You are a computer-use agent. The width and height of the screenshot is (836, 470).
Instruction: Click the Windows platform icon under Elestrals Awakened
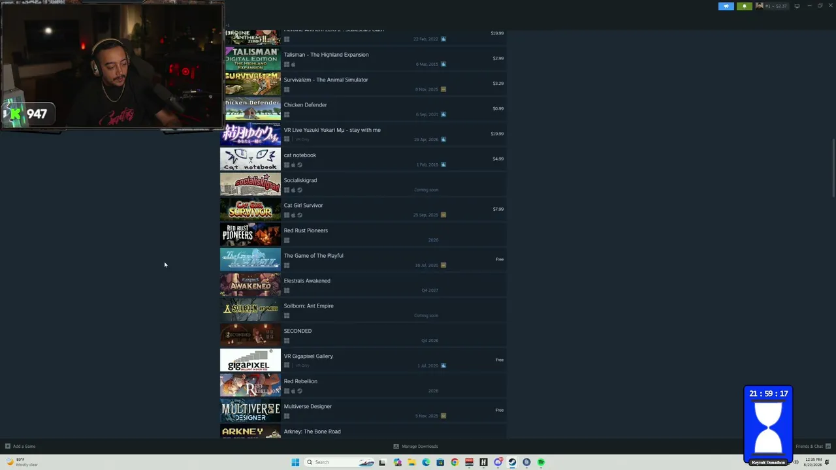tap(287, 290)
